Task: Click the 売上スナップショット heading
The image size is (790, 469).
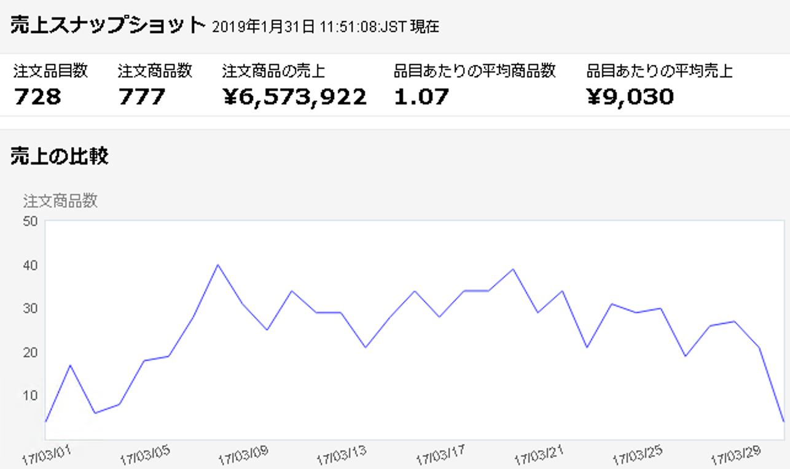Action: coord(108,25)
